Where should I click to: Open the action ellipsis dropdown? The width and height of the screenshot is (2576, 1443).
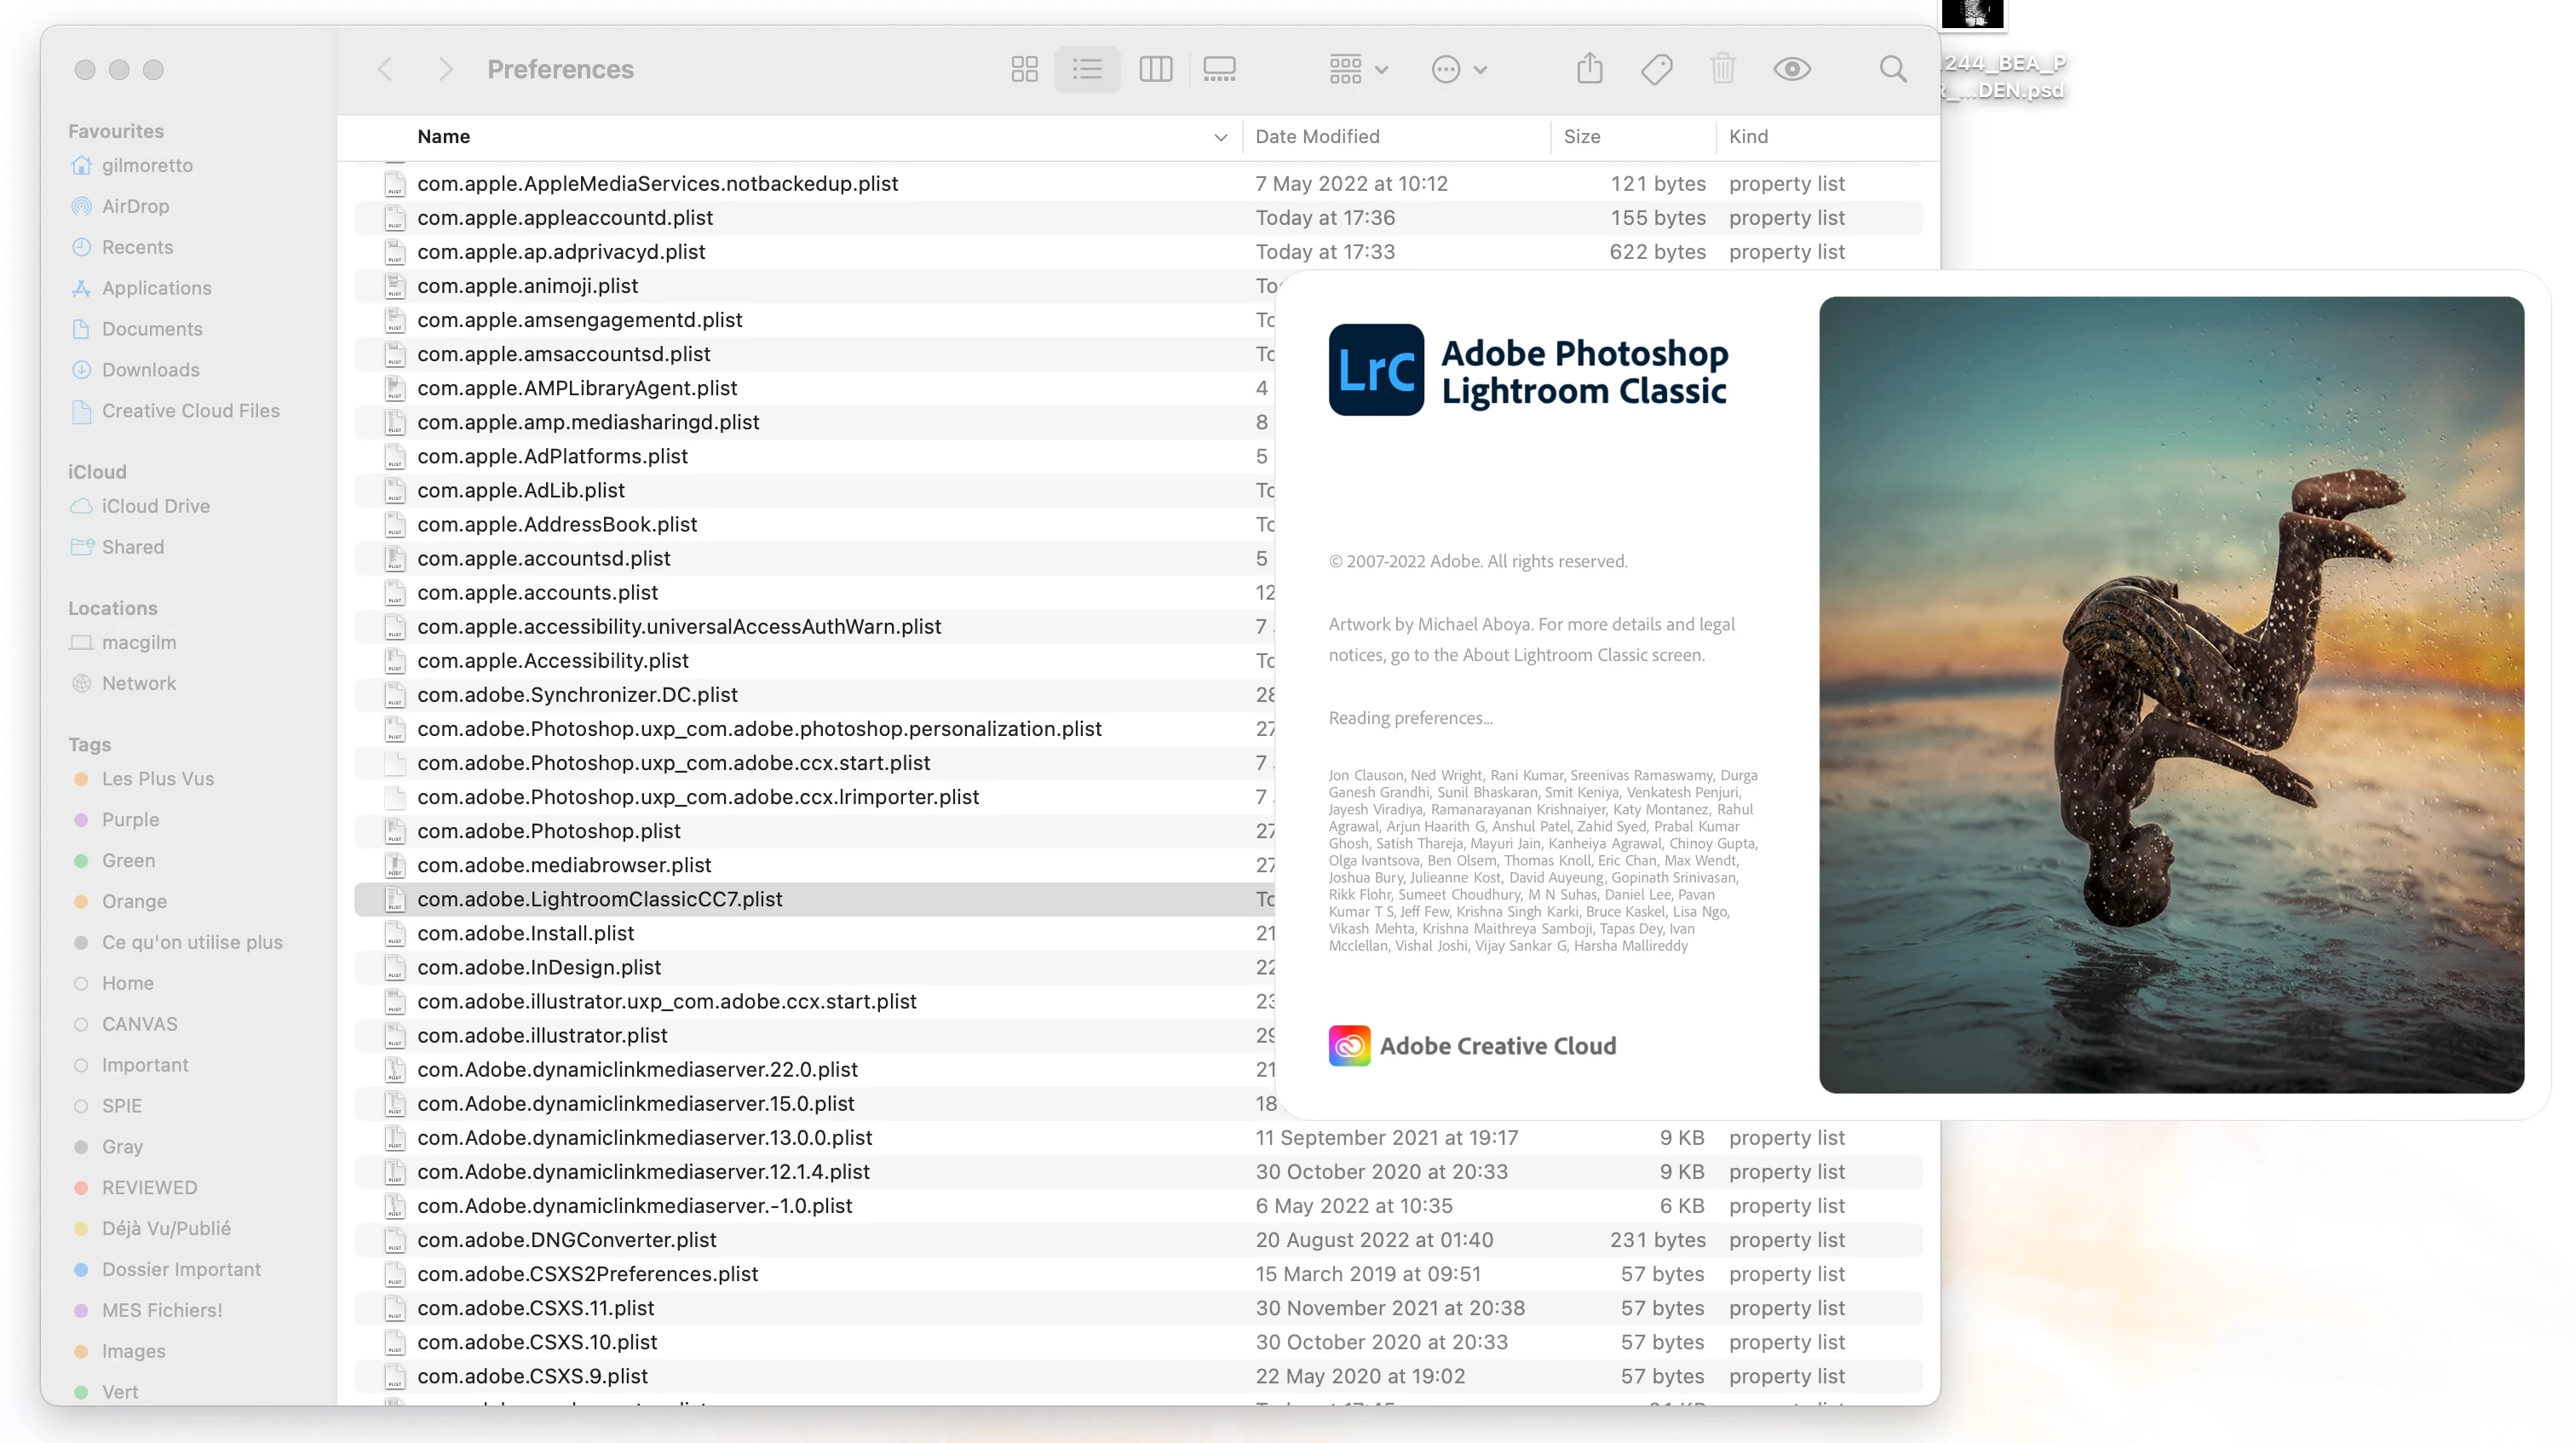(1459, 69)
